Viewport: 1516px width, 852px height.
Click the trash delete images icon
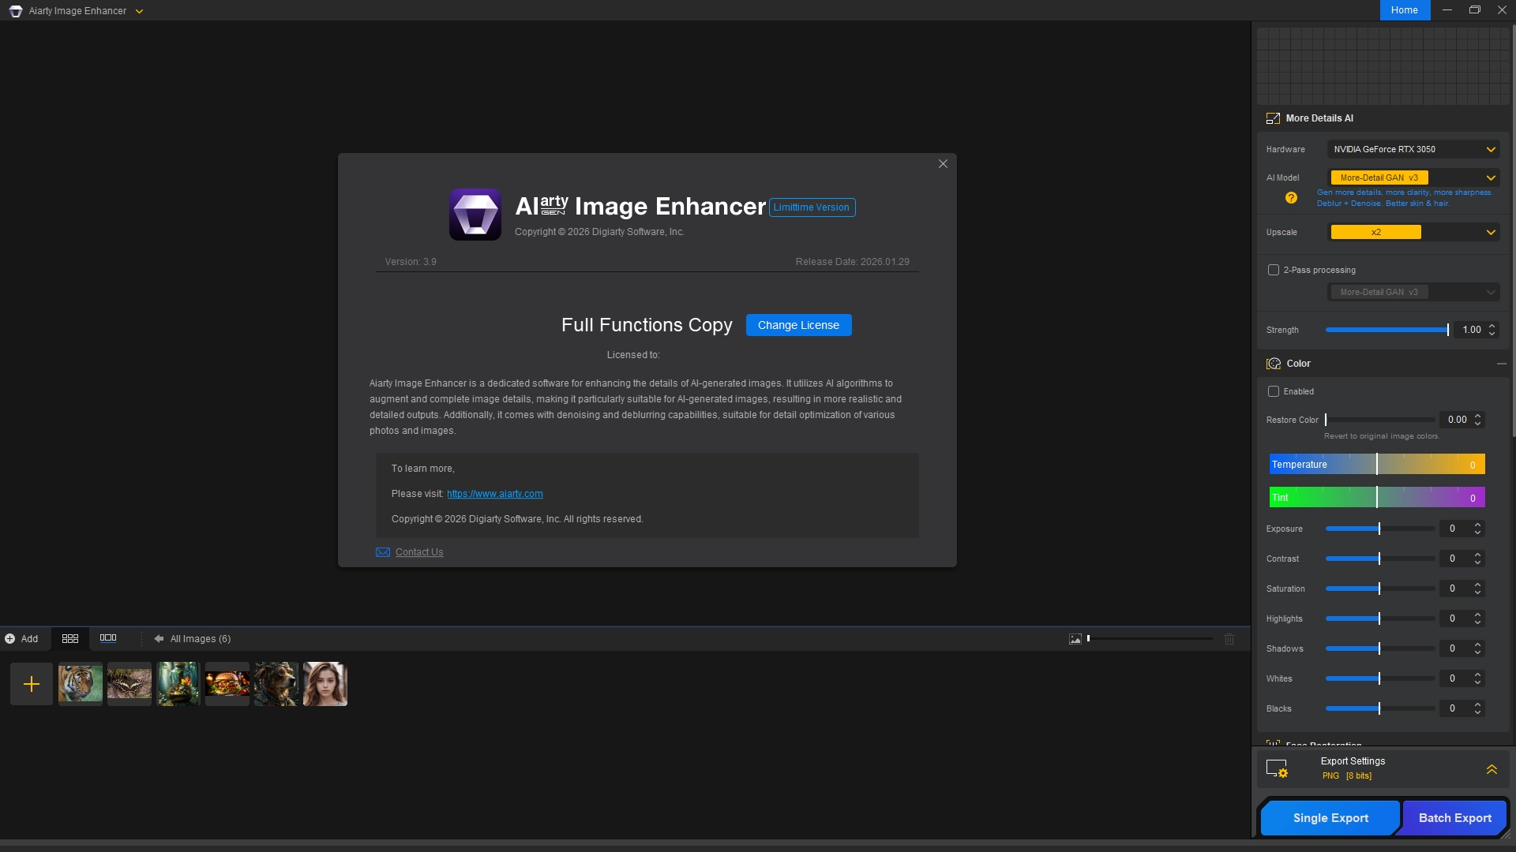[x=1229, y=639]
